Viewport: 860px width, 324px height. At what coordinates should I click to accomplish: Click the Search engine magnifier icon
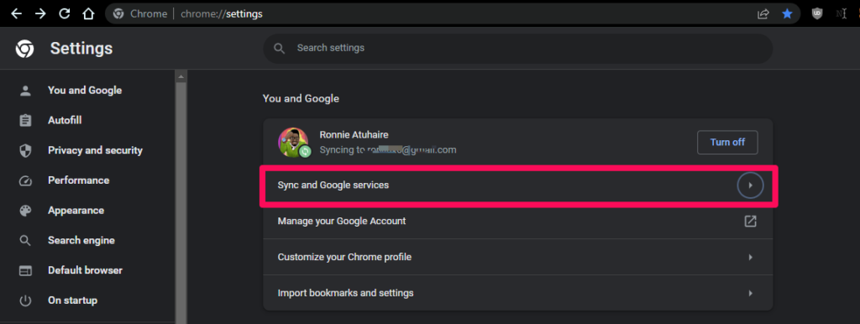[x=25, y=241]
